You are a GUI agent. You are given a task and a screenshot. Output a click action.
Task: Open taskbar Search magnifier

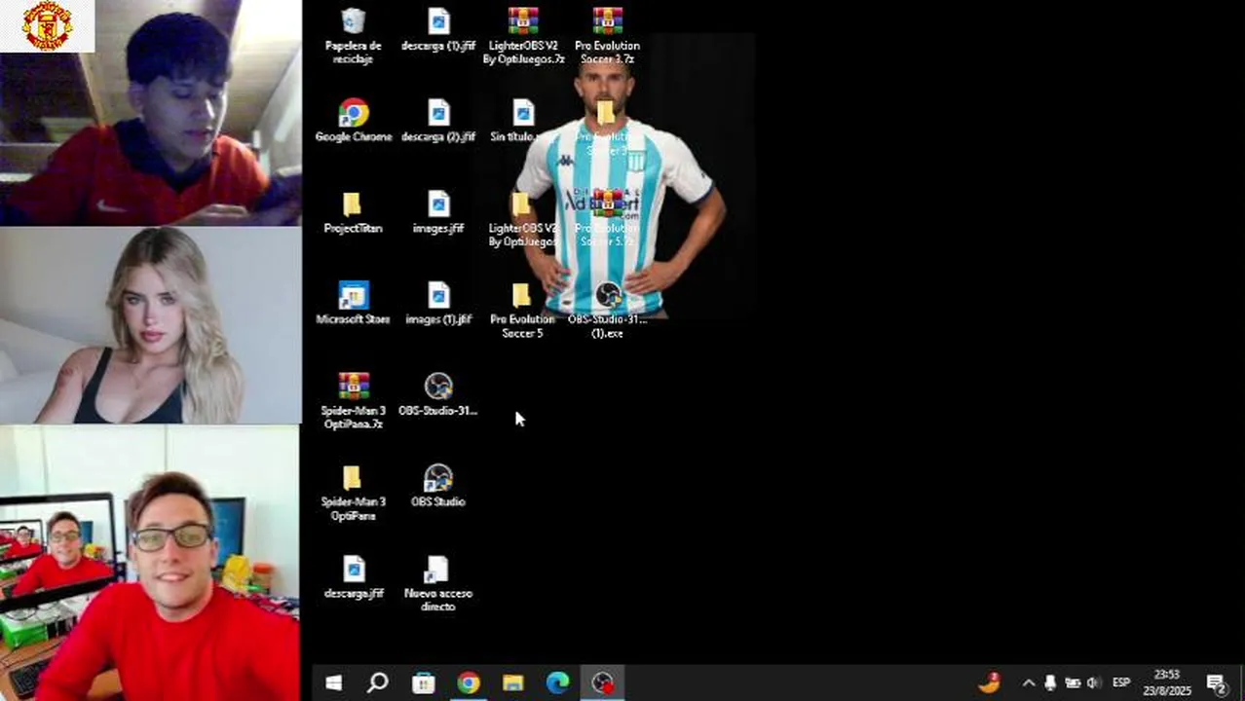[377, 683]
